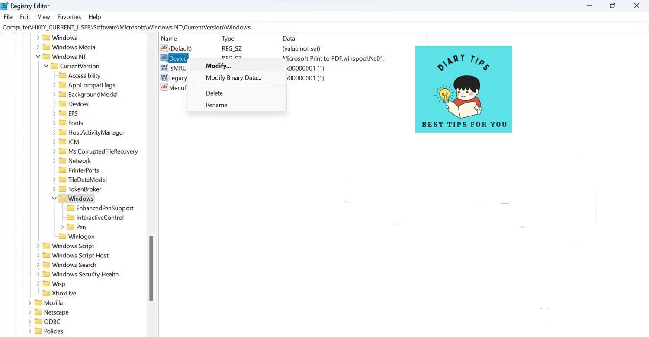The height and width of the screenshot is (337, 649).
Task: Select the MsiCorruptedFileRecovery key
Action: [x=103, y=151]
